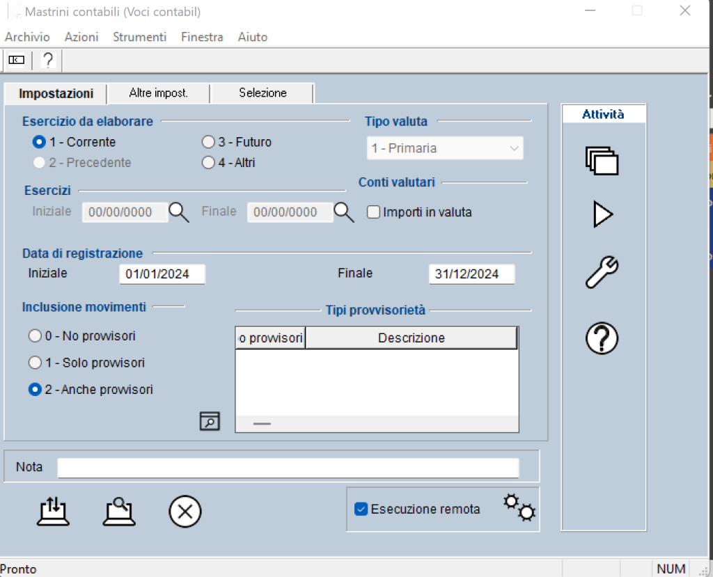
Task: Click the circled X cancel icon
Action: click(185, 512)
